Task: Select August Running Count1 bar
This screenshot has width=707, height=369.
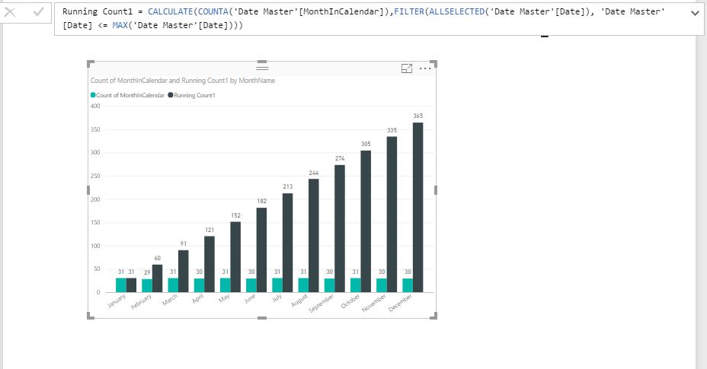Action: coord(313,236)
